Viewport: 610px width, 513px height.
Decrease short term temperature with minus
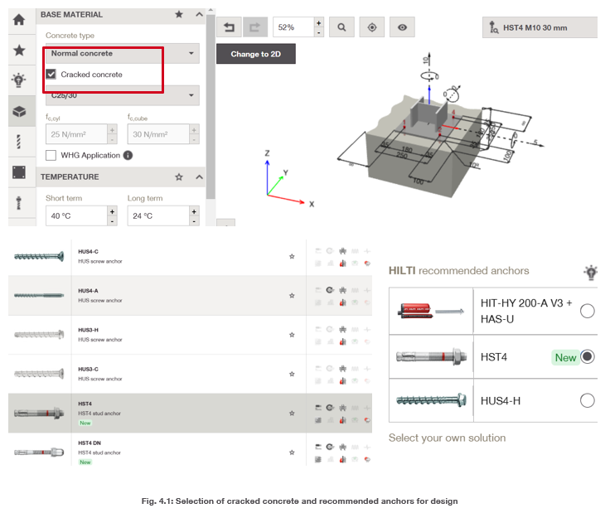click(112, 221)
